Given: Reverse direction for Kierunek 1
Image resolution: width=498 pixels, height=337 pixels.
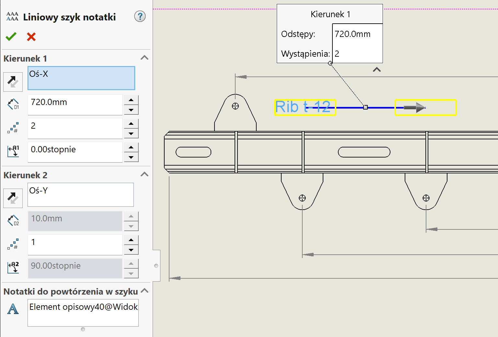Looking at the screenshot, I should coord(13,82).
